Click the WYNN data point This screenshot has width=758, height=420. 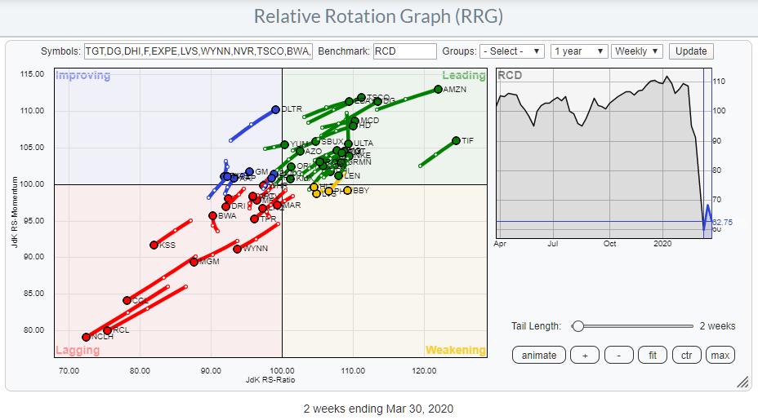238,249
